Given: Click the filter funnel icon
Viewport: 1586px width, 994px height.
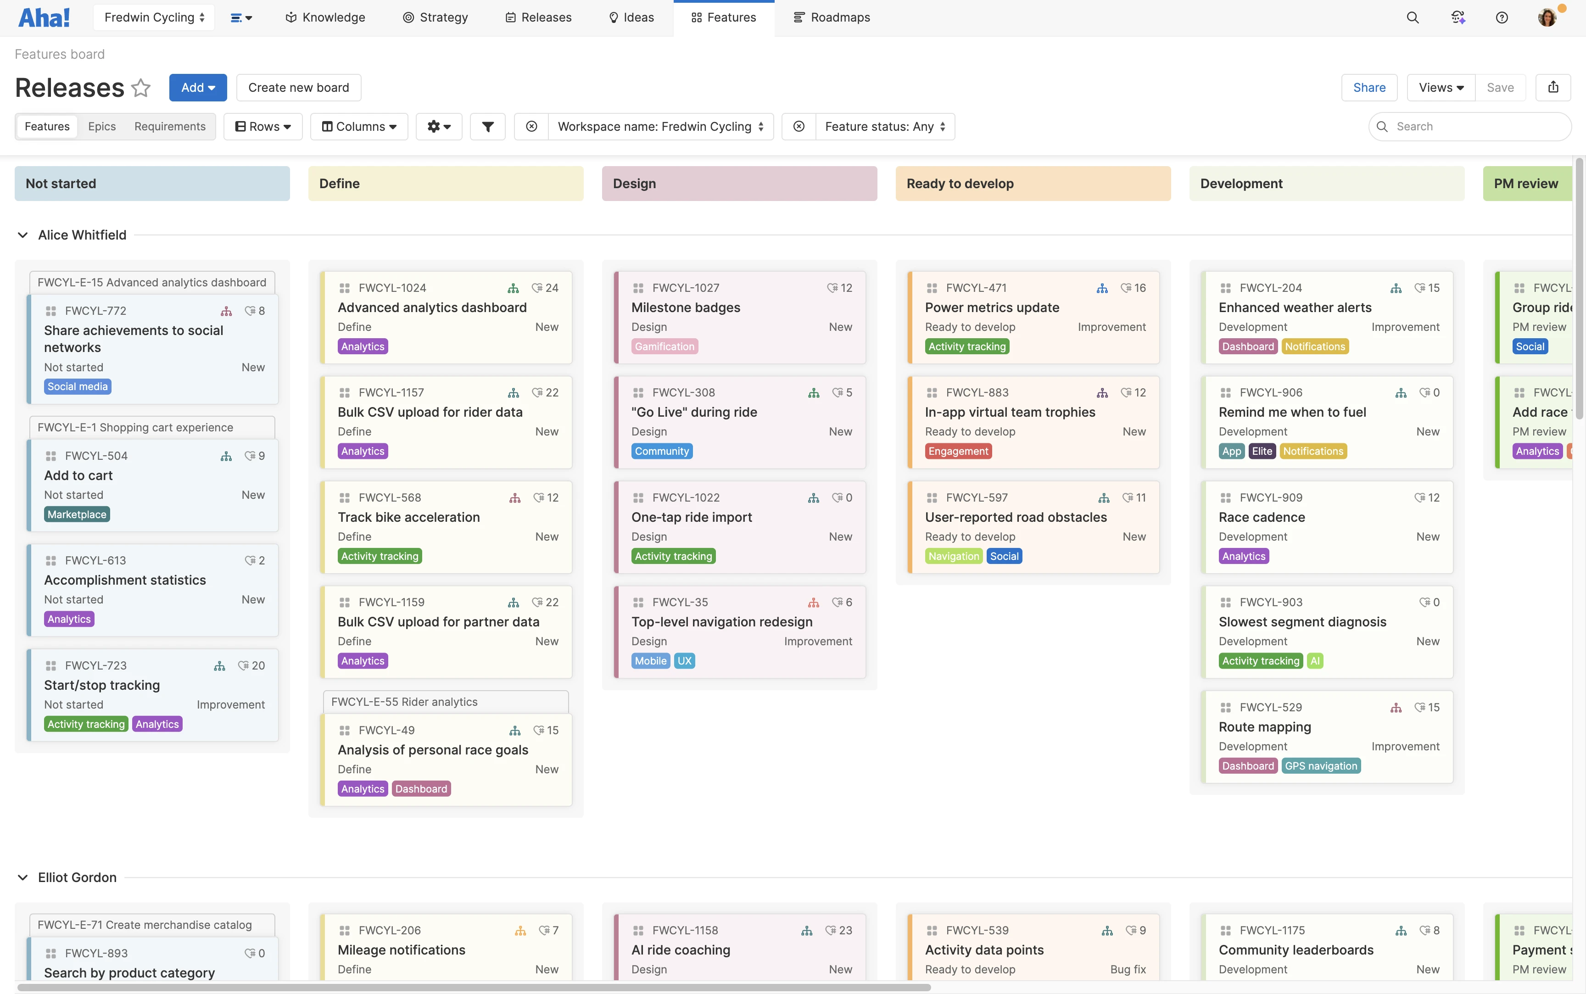Looking at the screenshot, I should pyautogui.click(x=488, y=126).
